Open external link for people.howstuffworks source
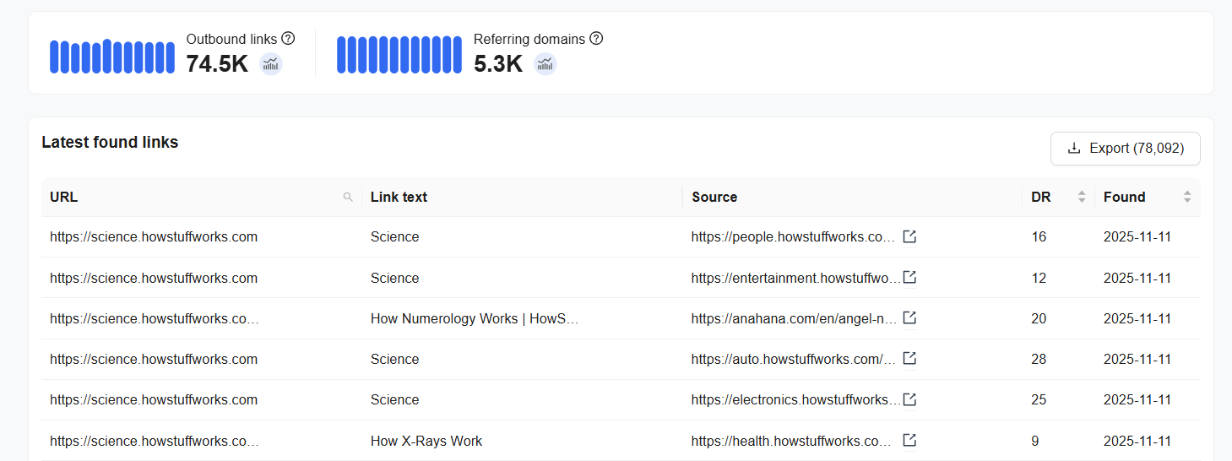Screen dimensions: 1232x461 (x=909, y=236)
